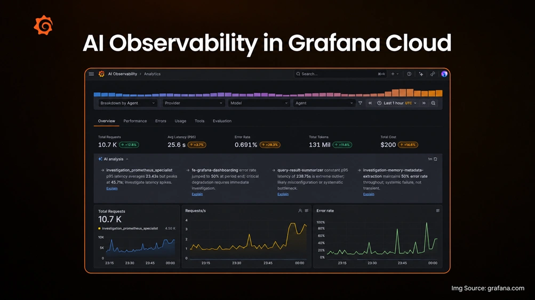Click Explain under investigation-memory-metadata-extraction

[369, 194]
